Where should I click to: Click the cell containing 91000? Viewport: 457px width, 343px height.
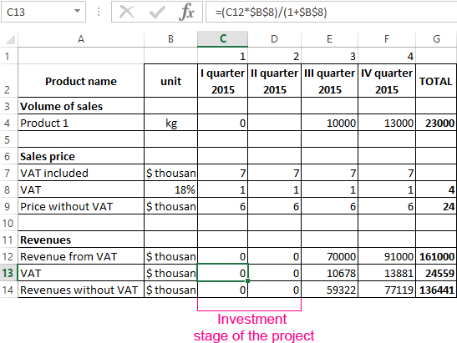pos(387,256)
